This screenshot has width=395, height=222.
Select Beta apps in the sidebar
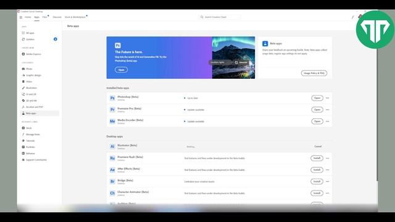39,113
